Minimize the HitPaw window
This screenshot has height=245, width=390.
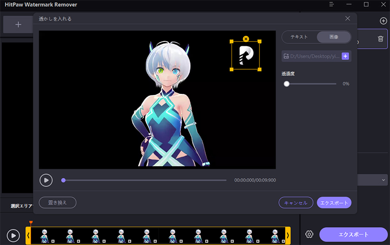click(349, 4)
